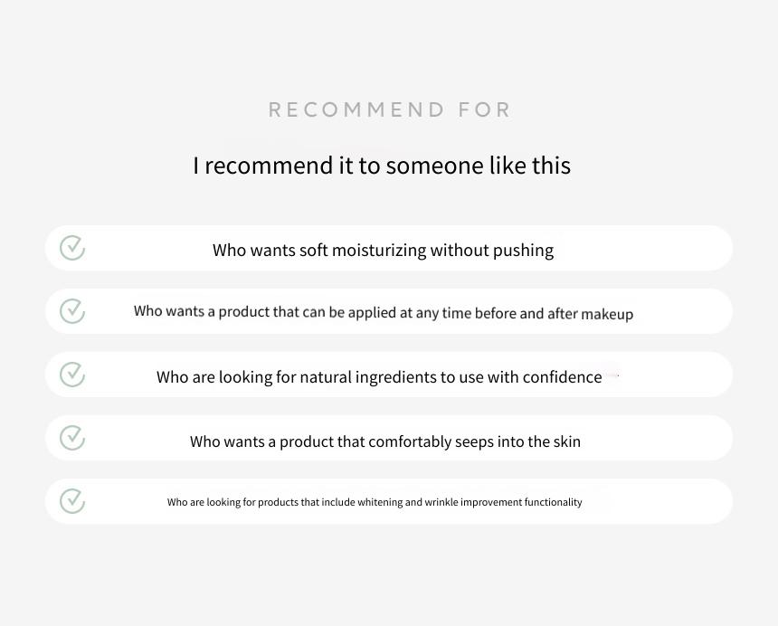Click the checkmark icon beside before and after makeup row
The width and height of the screenshot is (778, 626).
(72, 311)
